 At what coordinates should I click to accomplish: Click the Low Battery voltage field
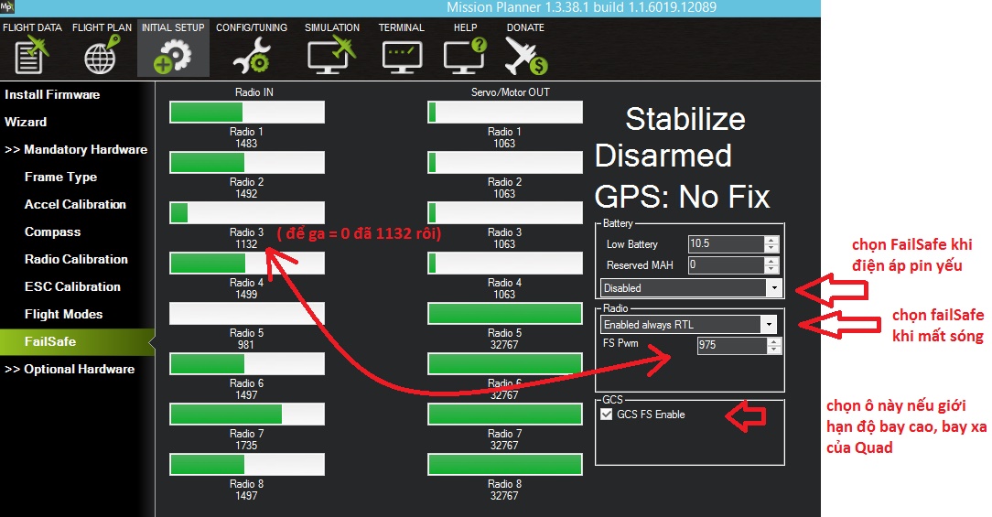click(727, 243)
